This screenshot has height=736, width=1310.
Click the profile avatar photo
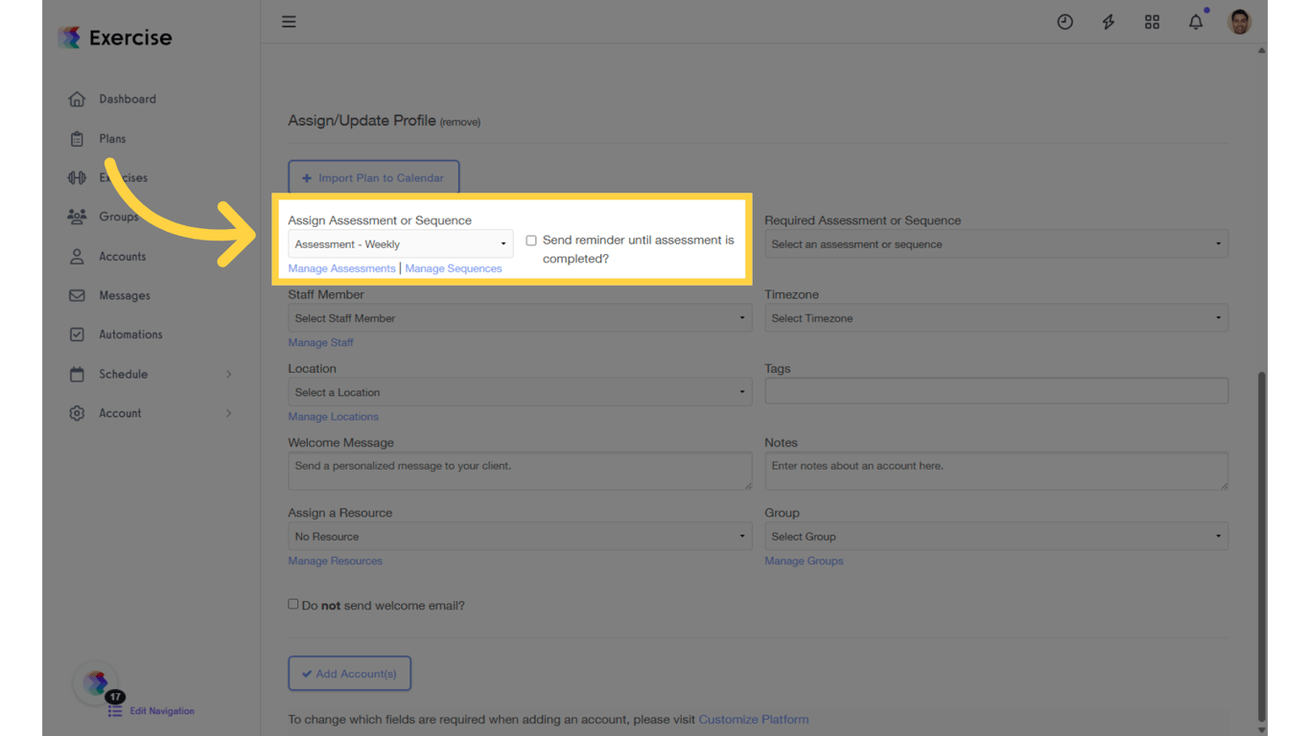[x=1239, y=21]
